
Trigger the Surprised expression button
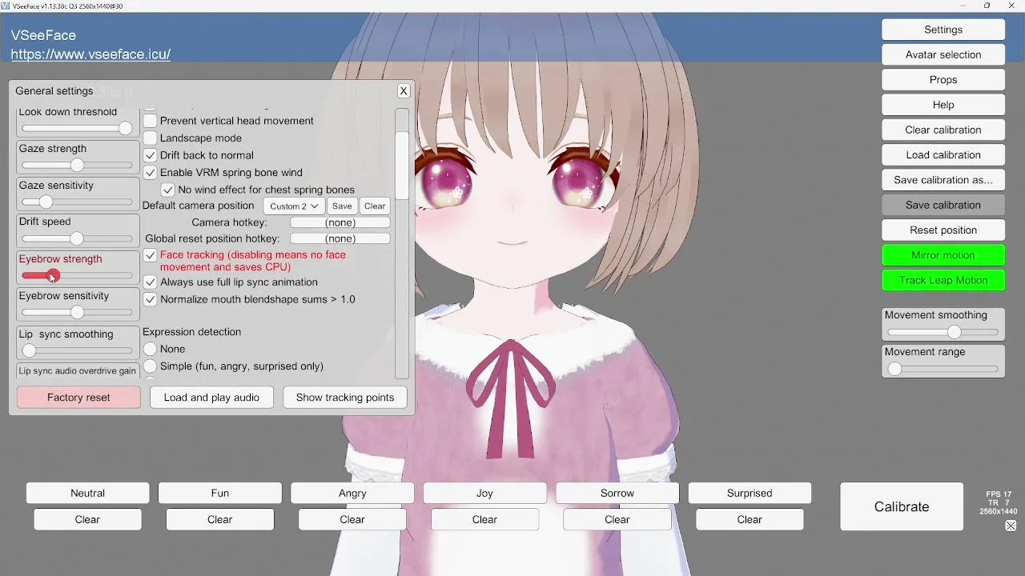750,494
